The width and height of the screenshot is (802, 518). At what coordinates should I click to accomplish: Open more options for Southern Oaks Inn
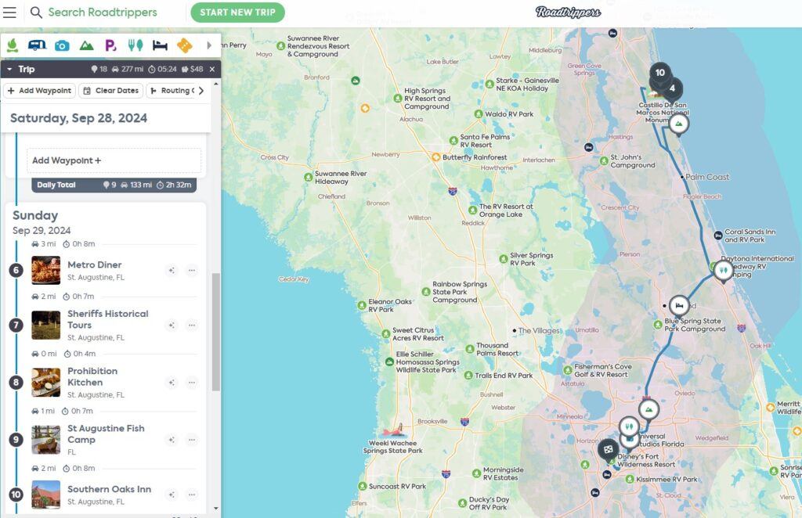tap(192, 495)
